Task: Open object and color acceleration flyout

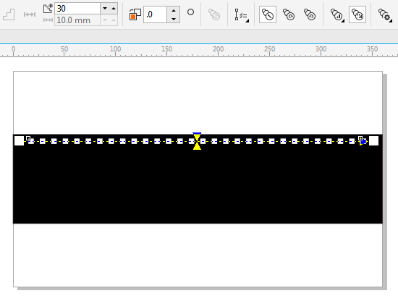Action: [x=337, y=14]
